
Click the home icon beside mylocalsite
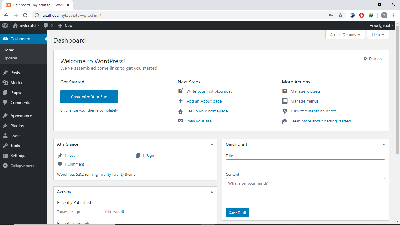[15, 25]
